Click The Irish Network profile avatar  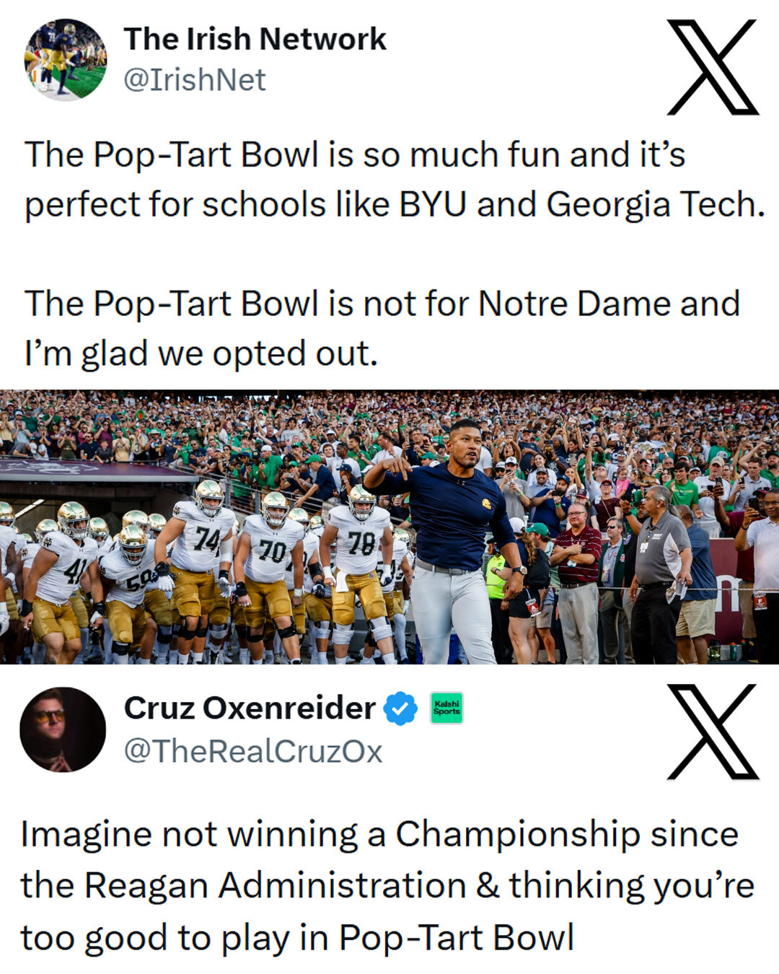(65, 60)
